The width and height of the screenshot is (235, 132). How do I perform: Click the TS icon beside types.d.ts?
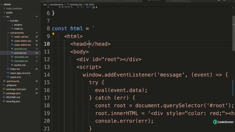point(8,77)
